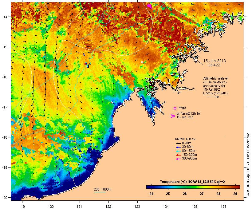Click the 'Altimetric sealevel' text

coord(216,78)
